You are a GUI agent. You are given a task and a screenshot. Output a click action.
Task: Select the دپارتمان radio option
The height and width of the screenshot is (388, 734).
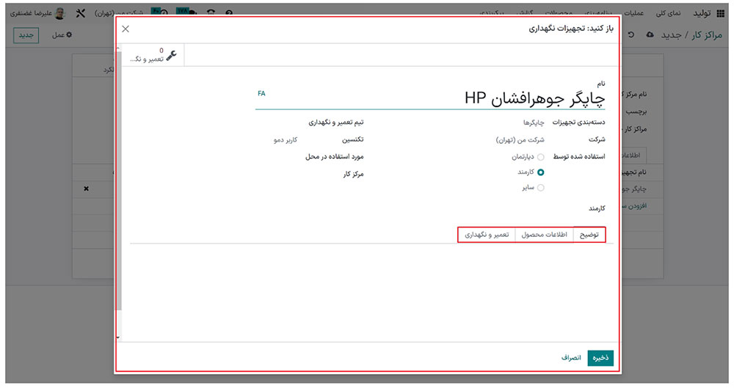point(541,157)
